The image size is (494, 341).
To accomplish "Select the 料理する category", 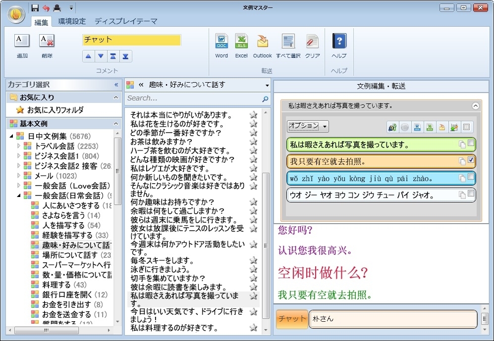I will click(56, 285).
